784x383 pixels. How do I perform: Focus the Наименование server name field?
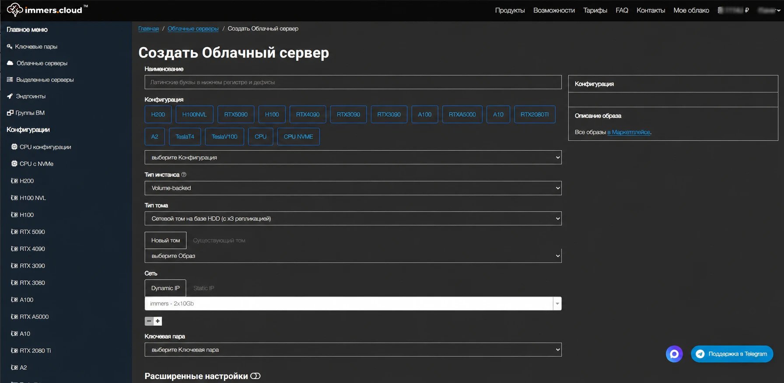(353, 82)
